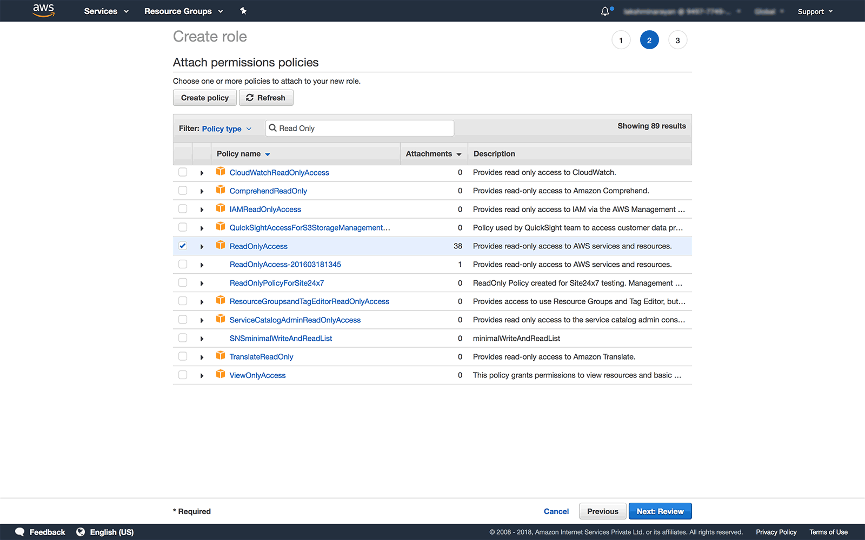Click the policy icon beside ViewOnlyAccess
Screen dimensions: 865x540
(x=221, y=374)
